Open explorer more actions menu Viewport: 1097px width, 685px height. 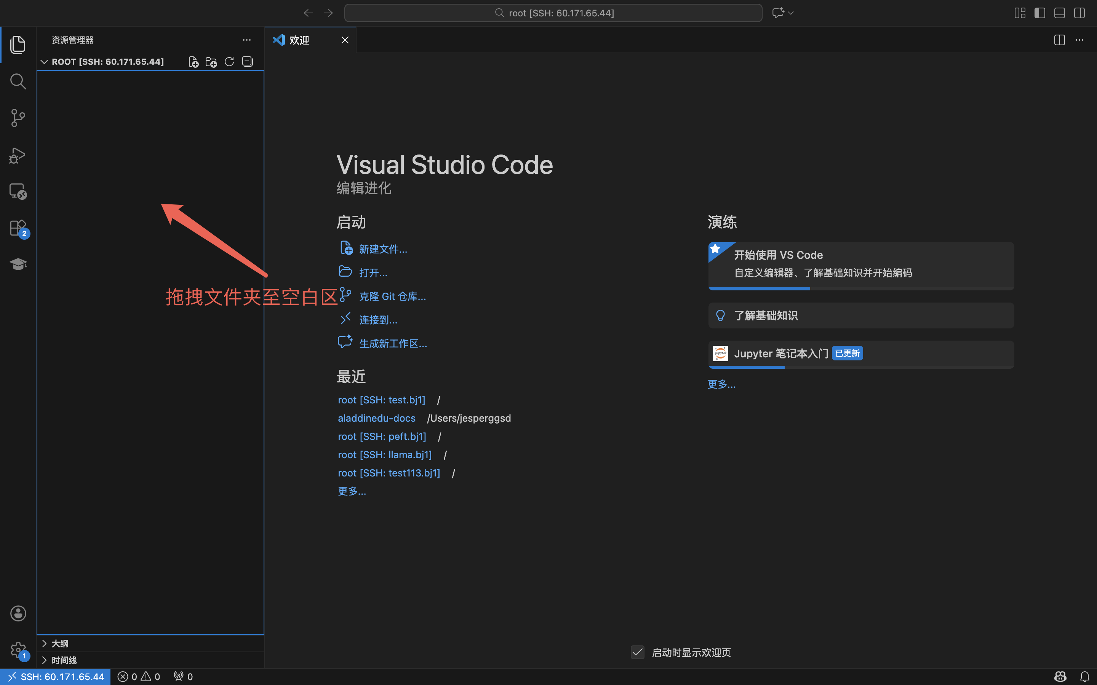[246, 40]
